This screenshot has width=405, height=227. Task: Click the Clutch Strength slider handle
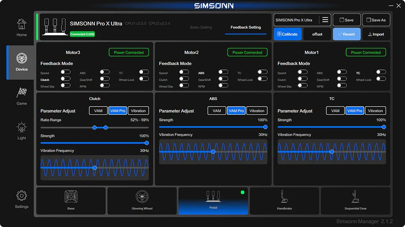(x=147, y=143)
